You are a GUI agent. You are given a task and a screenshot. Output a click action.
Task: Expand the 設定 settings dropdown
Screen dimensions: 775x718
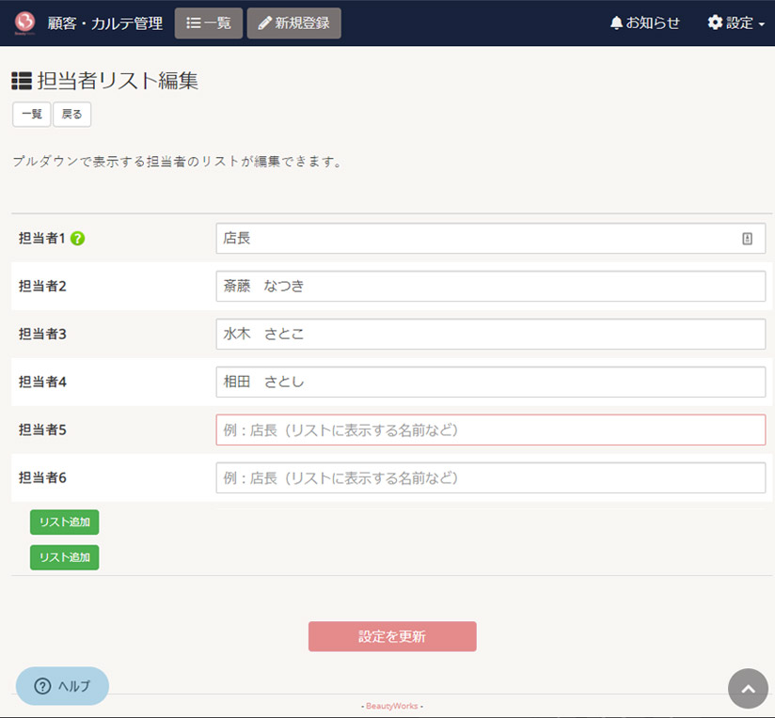point(735,23)
